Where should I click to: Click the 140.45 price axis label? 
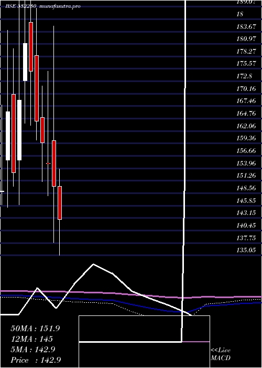[x=246, y=226]
